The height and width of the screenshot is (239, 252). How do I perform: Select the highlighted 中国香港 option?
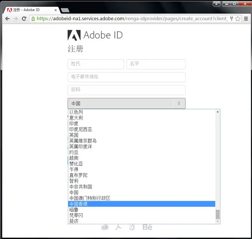click(x=142, y=204)
